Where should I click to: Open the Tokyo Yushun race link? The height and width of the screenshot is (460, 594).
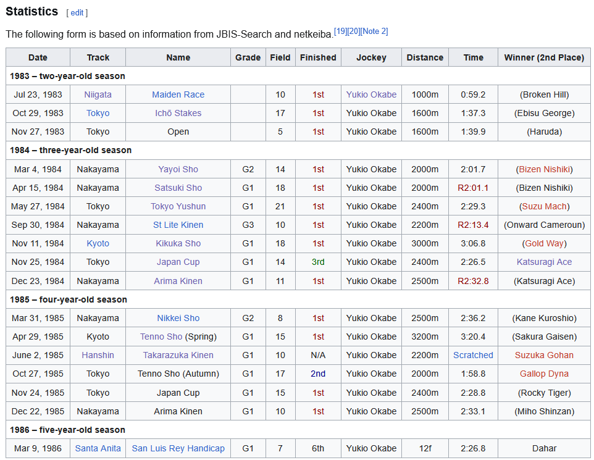[178, 206]
